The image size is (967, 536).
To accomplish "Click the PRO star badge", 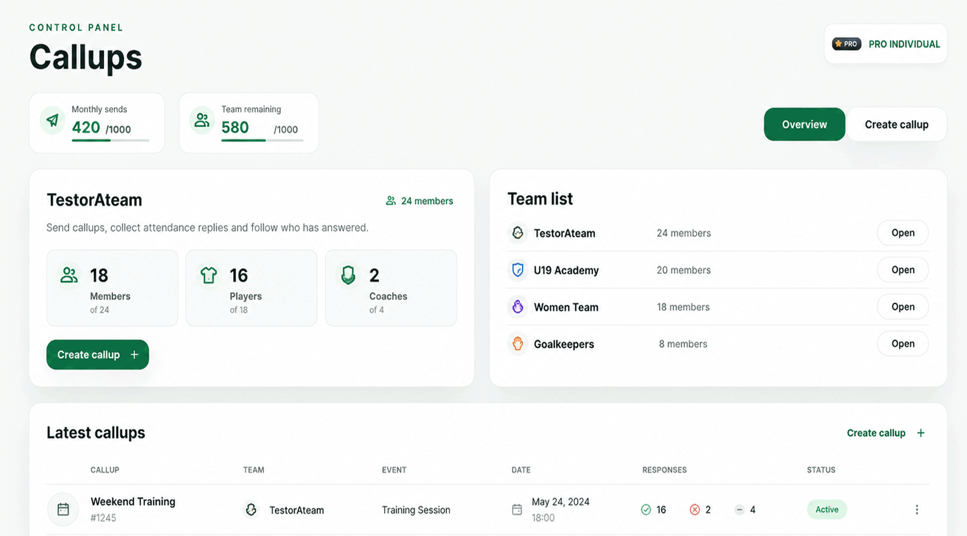I will point(846,44).
